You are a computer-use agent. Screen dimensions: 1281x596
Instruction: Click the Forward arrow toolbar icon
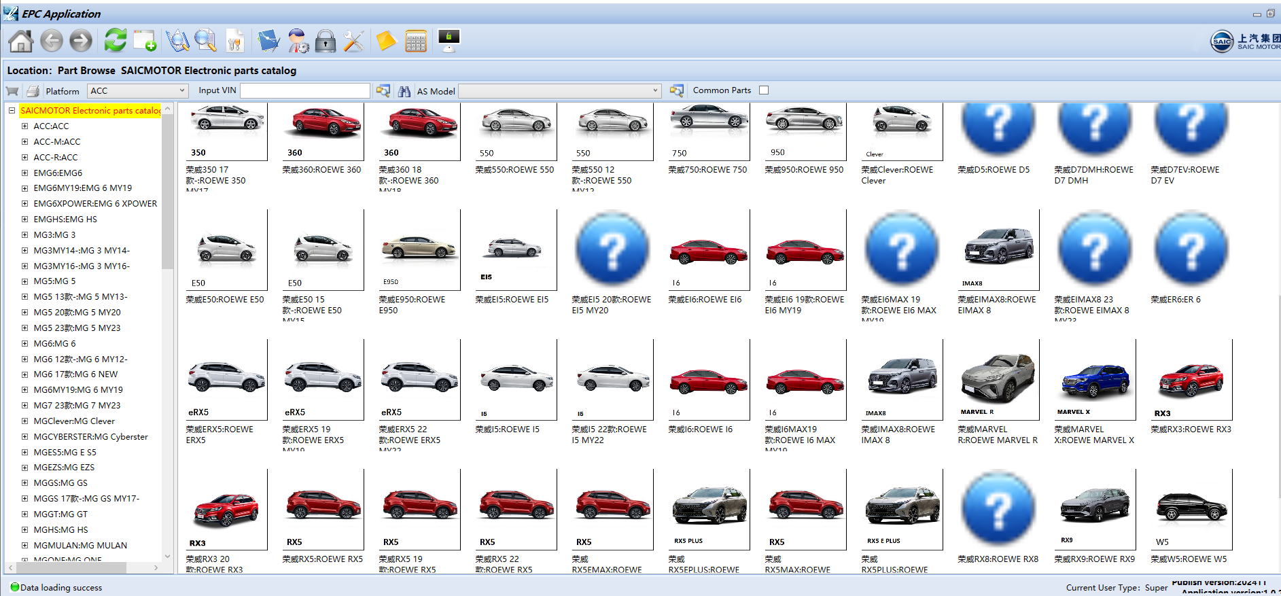[x=81, y=41]
